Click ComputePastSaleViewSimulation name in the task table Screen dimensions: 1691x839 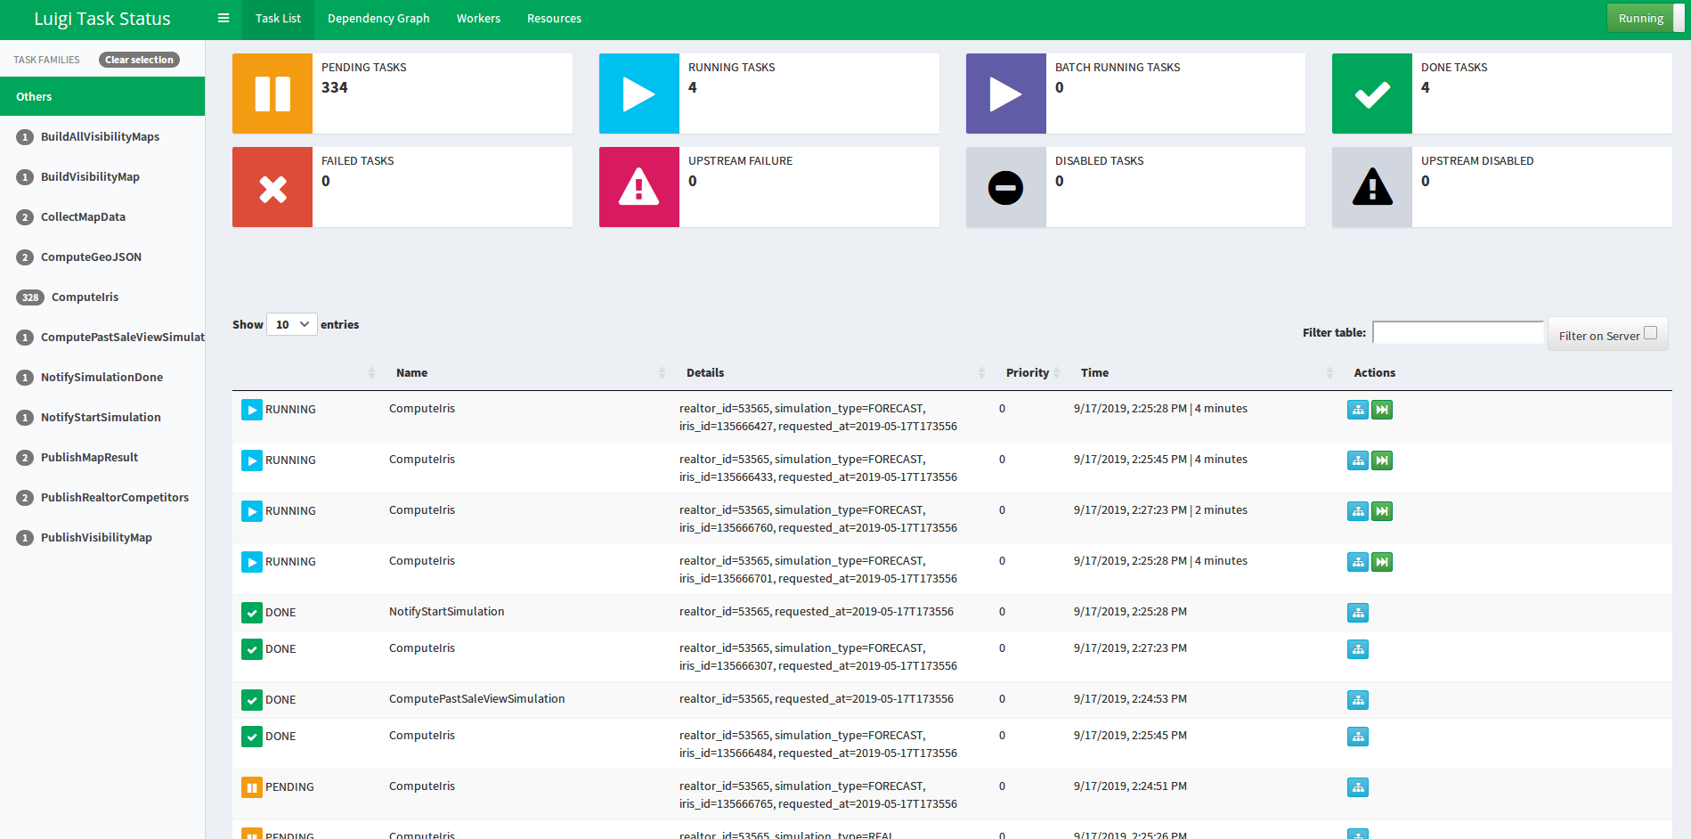tap(477, 699)
